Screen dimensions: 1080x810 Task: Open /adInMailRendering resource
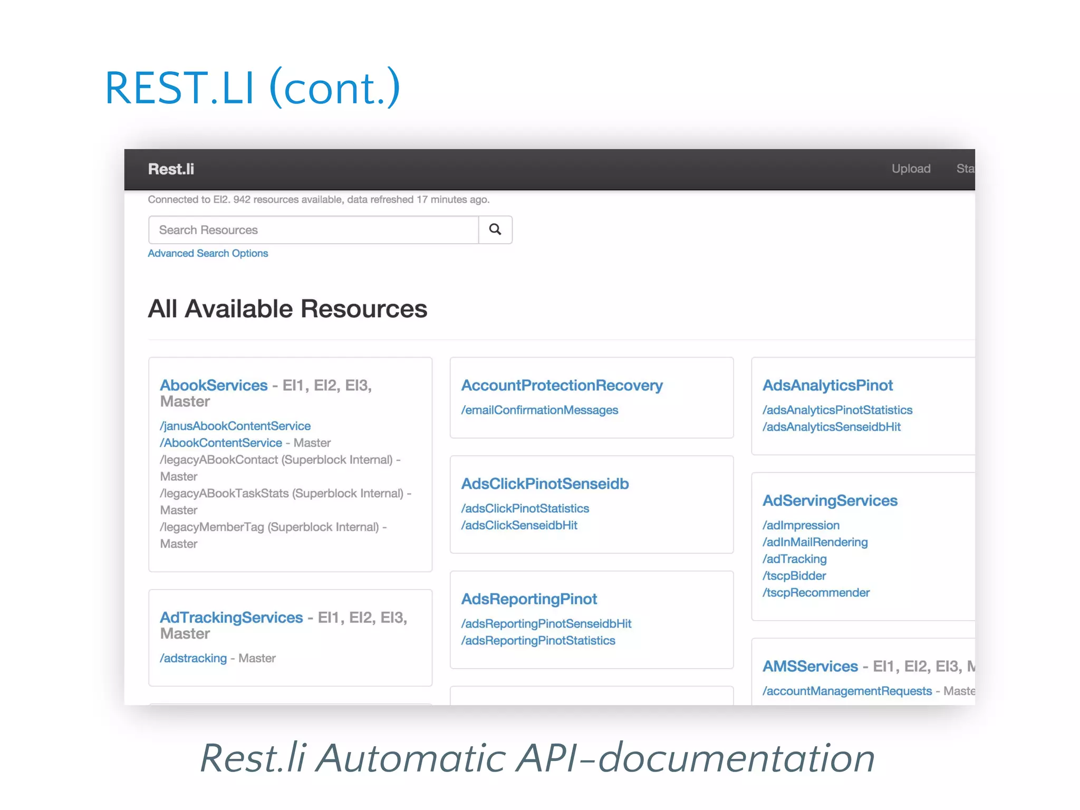815,542
